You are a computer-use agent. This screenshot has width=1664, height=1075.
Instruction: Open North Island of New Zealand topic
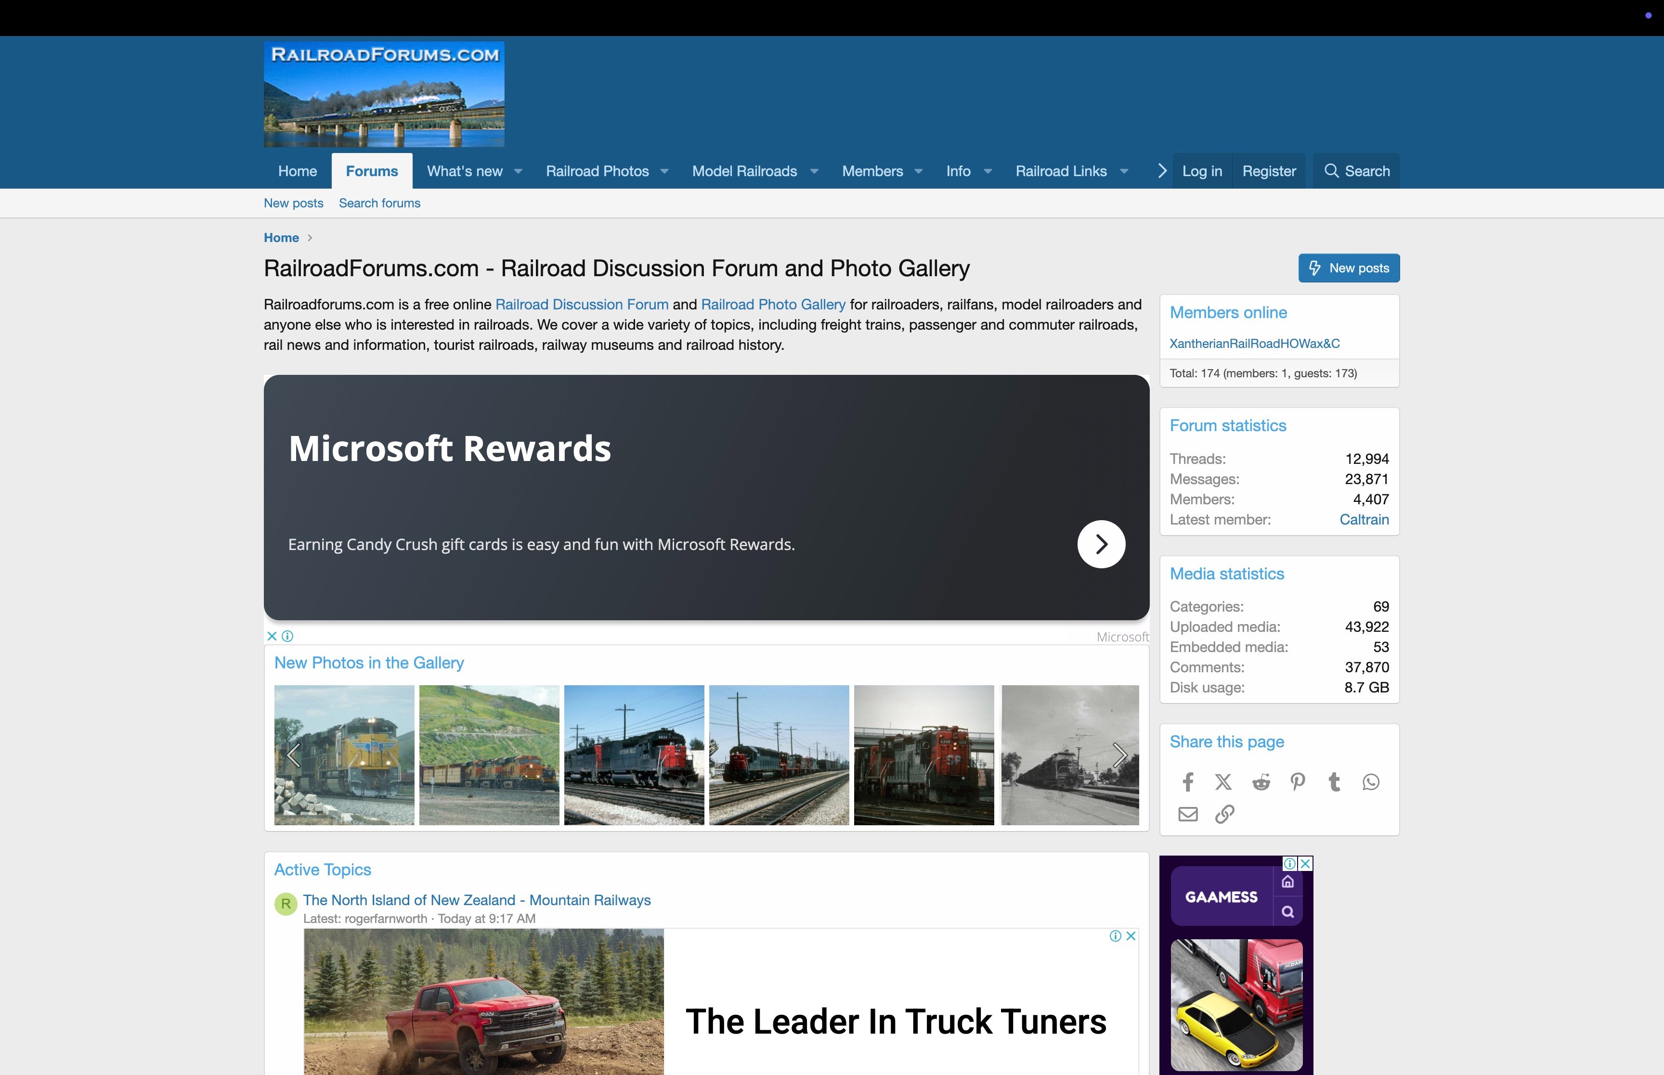point(477,900)
